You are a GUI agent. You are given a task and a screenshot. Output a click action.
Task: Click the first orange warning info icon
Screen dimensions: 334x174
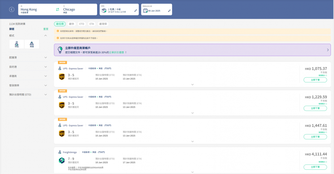click(x=58, y=31)
